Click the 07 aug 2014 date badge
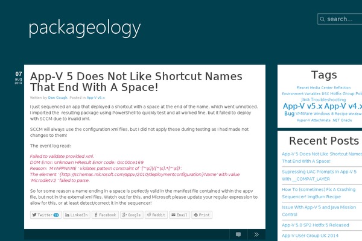The width and height of the screenshot is (362, 241). (x=19, y=78)
